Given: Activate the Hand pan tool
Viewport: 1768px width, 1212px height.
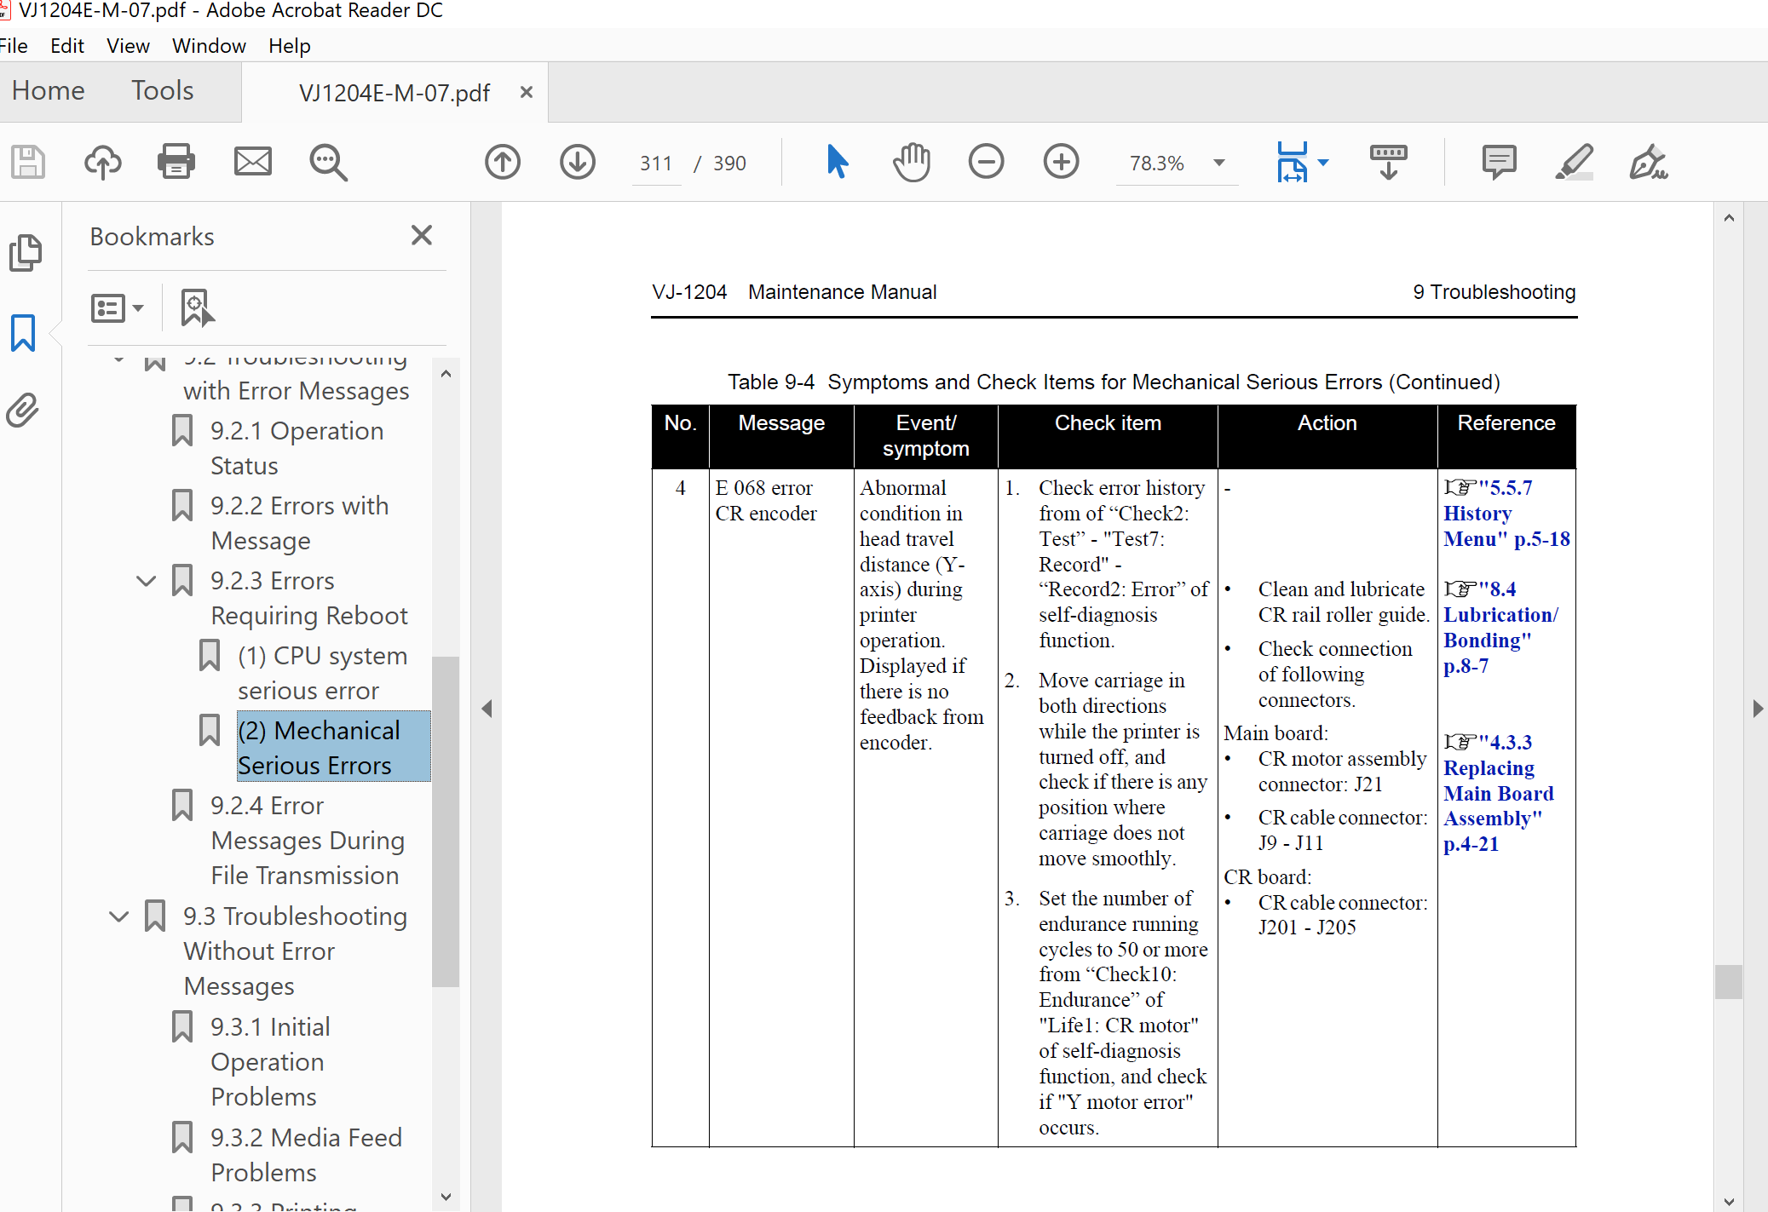Looking at the screenshot, I should (x=912, y=162).
